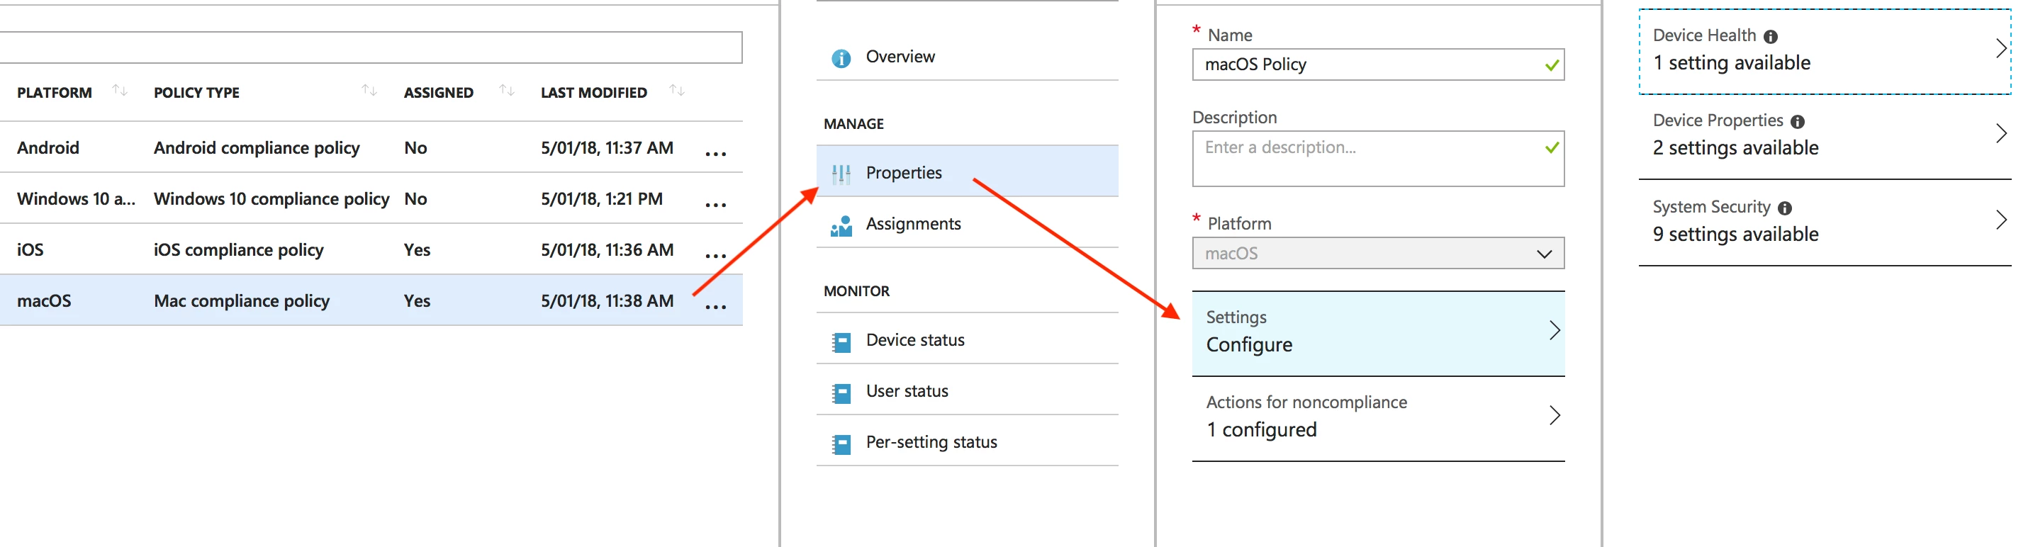Open the Overview menu item
Image resolution: width=2033 pixels, height=547 pixels.
pyautogui.click(x=967, y=57)
